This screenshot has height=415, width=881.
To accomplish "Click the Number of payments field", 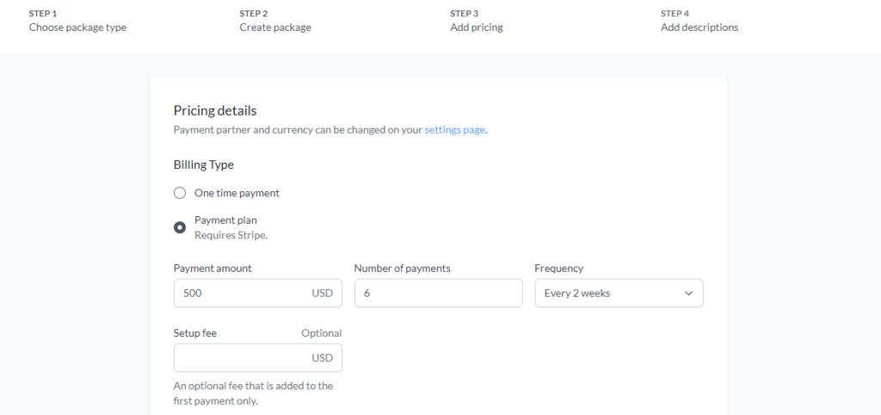I will coord(438,293).
